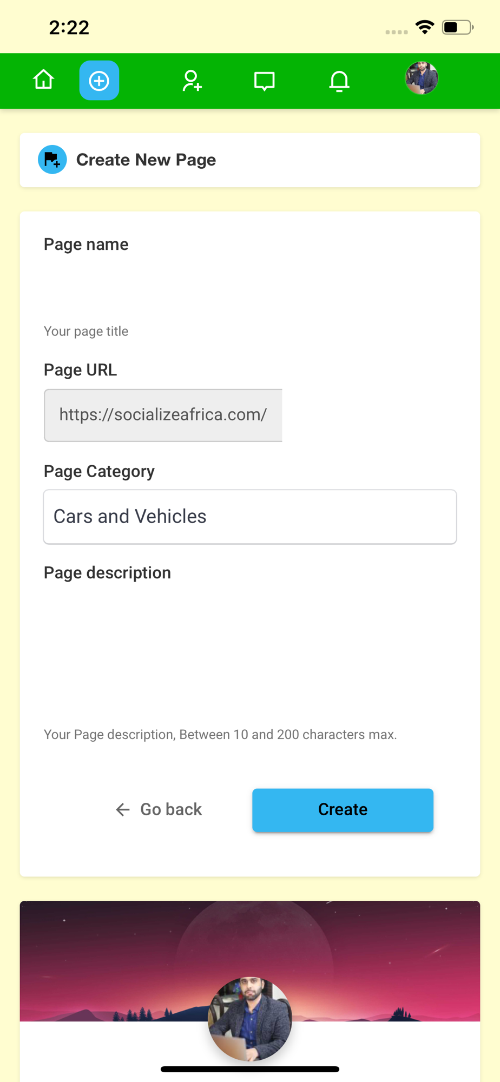Focus the Page description text area
Image resolution: width=500 pixels, height=1082 pixels.
coord(249,655)
